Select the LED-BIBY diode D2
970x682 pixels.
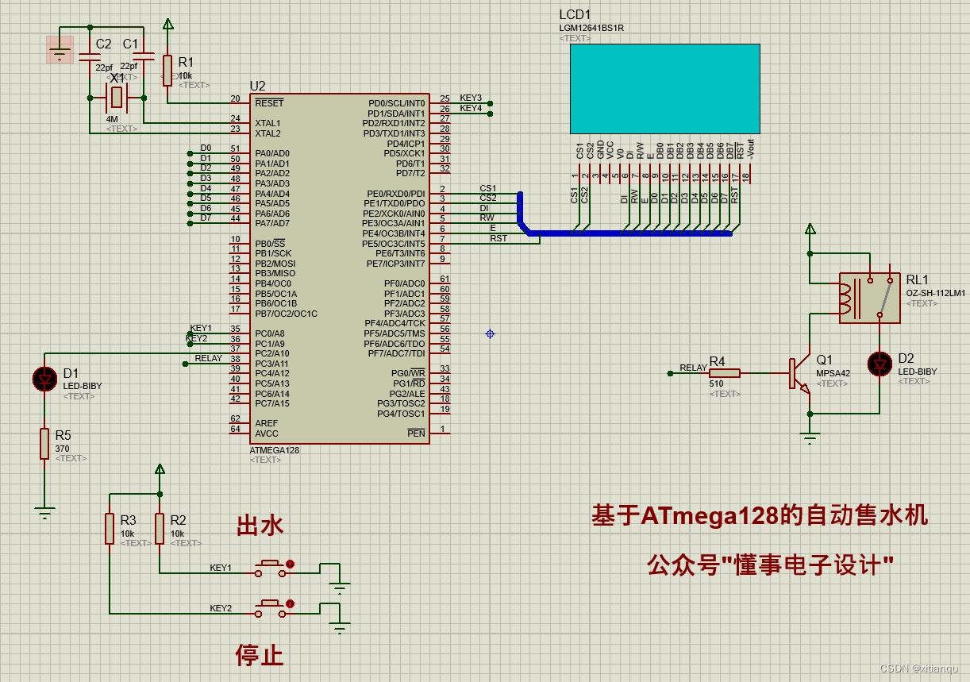point(879,365)
